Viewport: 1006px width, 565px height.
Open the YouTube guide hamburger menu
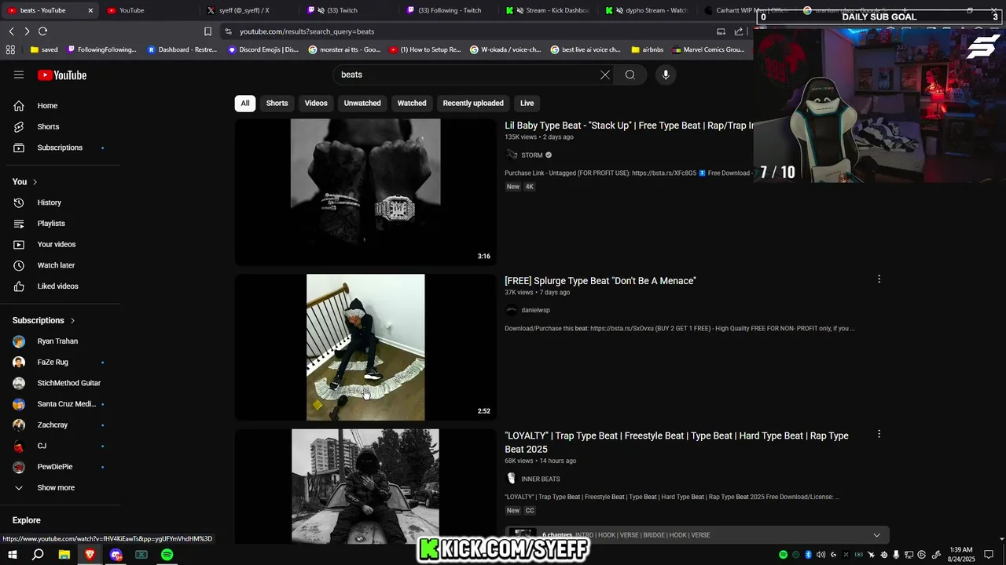(19, 75)
